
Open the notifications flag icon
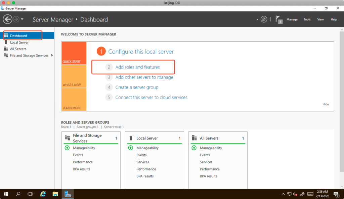click(x=278, y=19)
